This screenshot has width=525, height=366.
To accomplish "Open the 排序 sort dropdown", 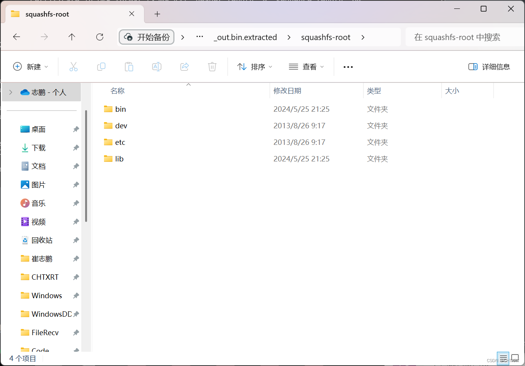I will point(255,67).
